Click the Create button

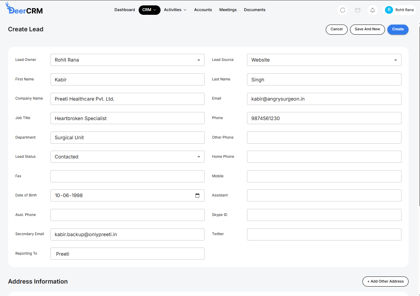click(x=398, y=30)
